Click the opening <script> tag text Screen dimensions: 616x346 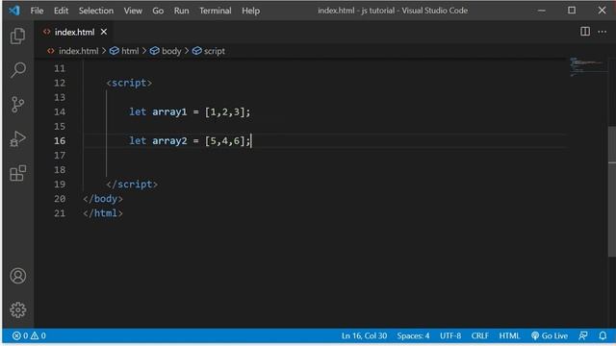click(129, 83)
